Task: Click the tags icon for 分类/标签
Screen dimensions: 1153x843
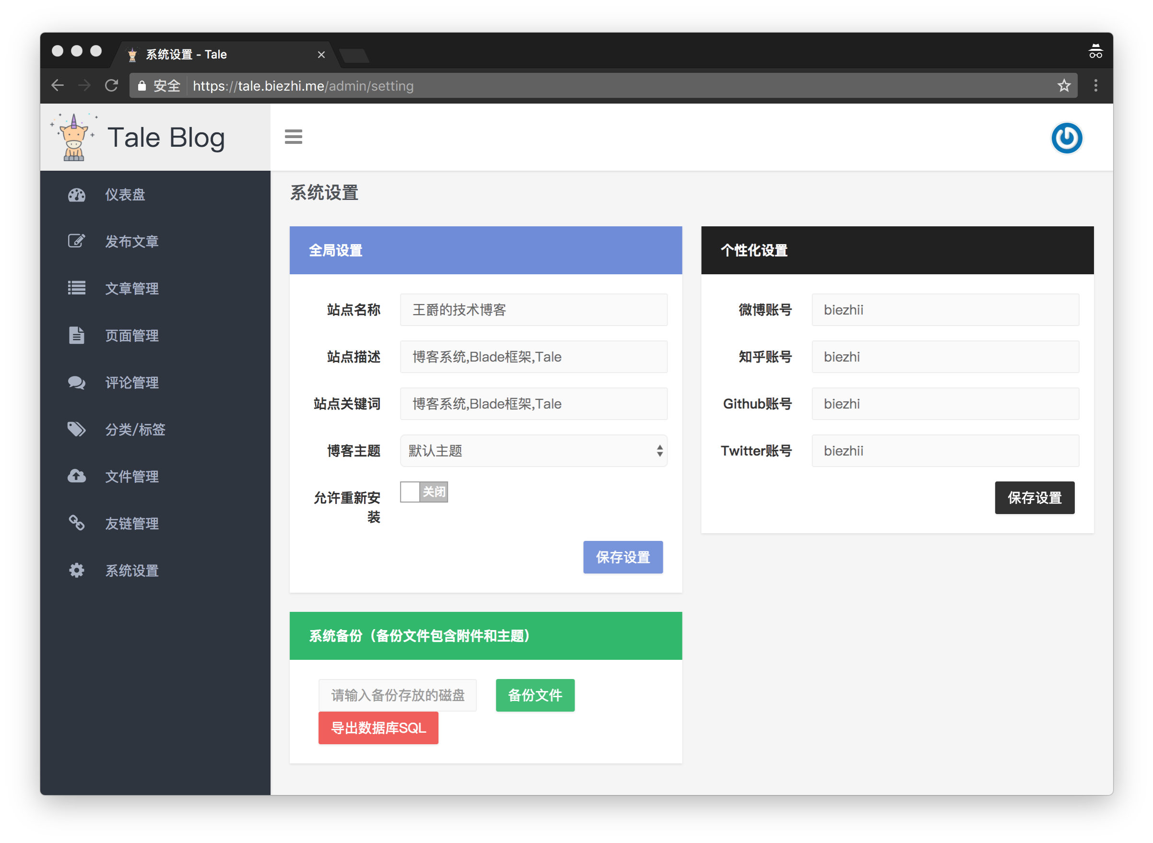Action: coord(77,429)
